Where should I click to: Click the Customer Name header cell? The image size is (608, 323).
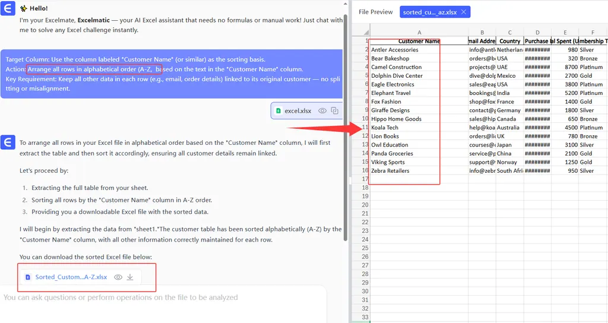click(419, 42)
